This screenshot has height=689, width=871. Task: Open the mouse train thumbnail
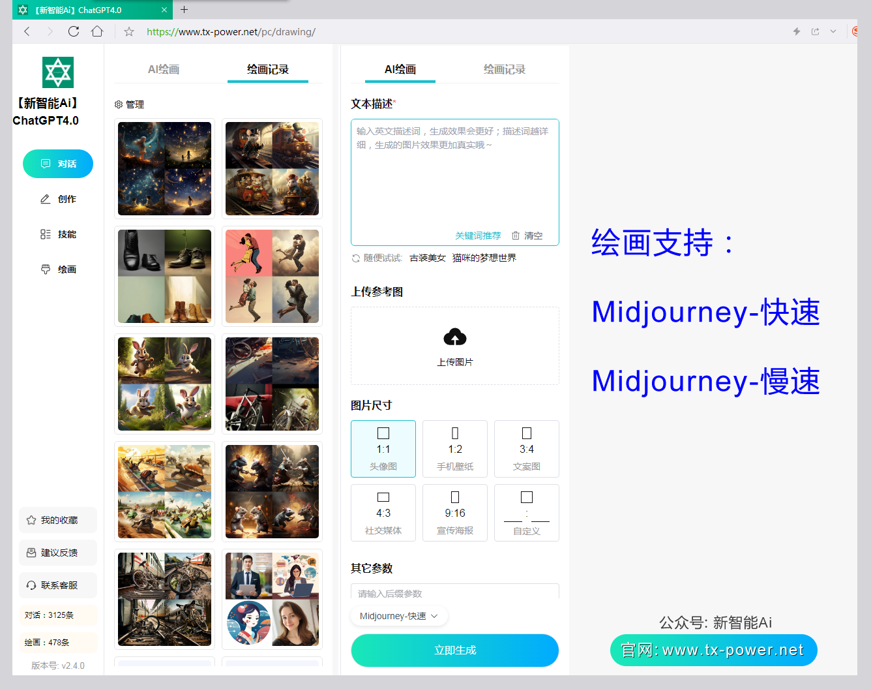pyautogui.click(x=273, y=168)
